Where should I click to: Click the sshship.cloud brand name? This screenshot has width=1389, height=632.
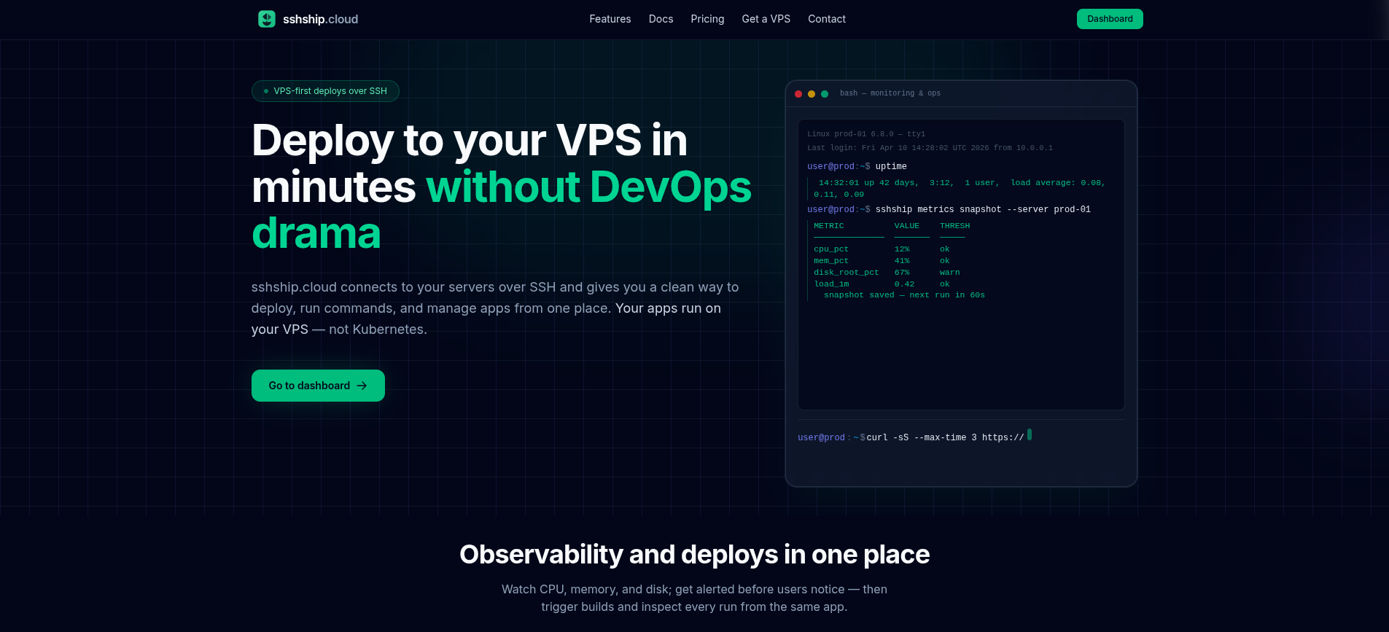[320, 19]
